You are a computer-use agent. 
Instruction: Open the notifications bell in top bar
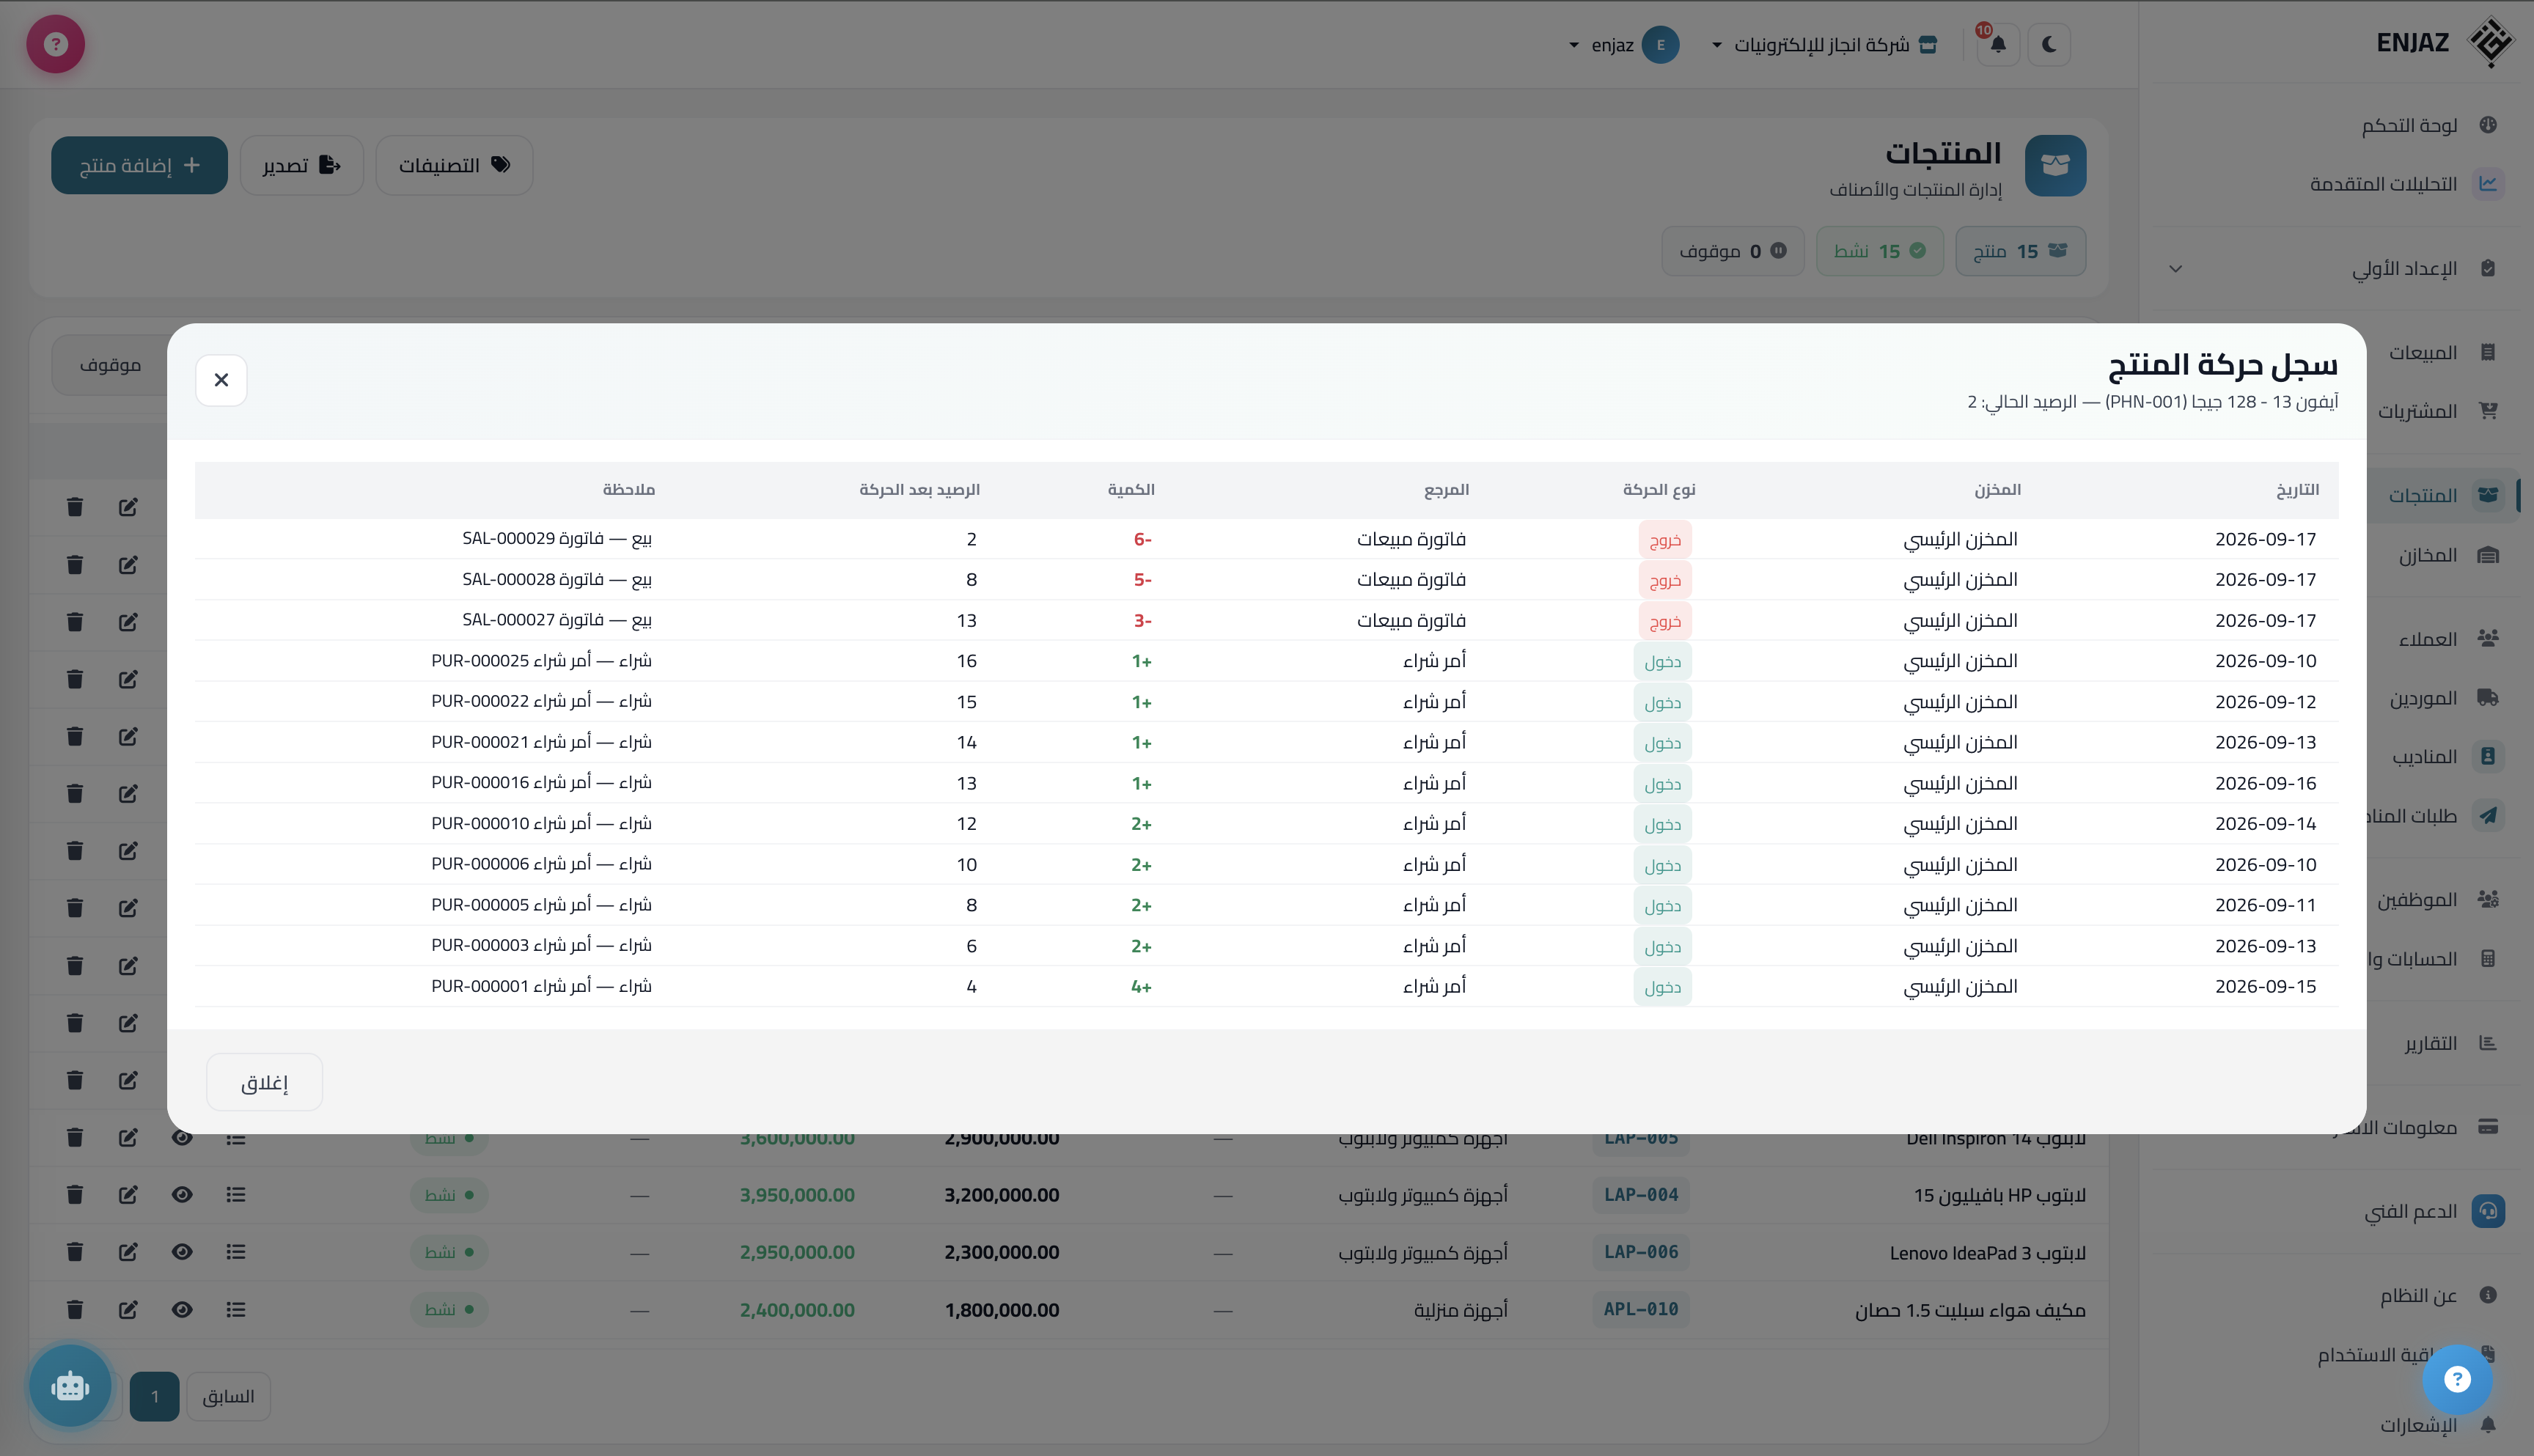pyautogui.click(x=1997, y=44)
